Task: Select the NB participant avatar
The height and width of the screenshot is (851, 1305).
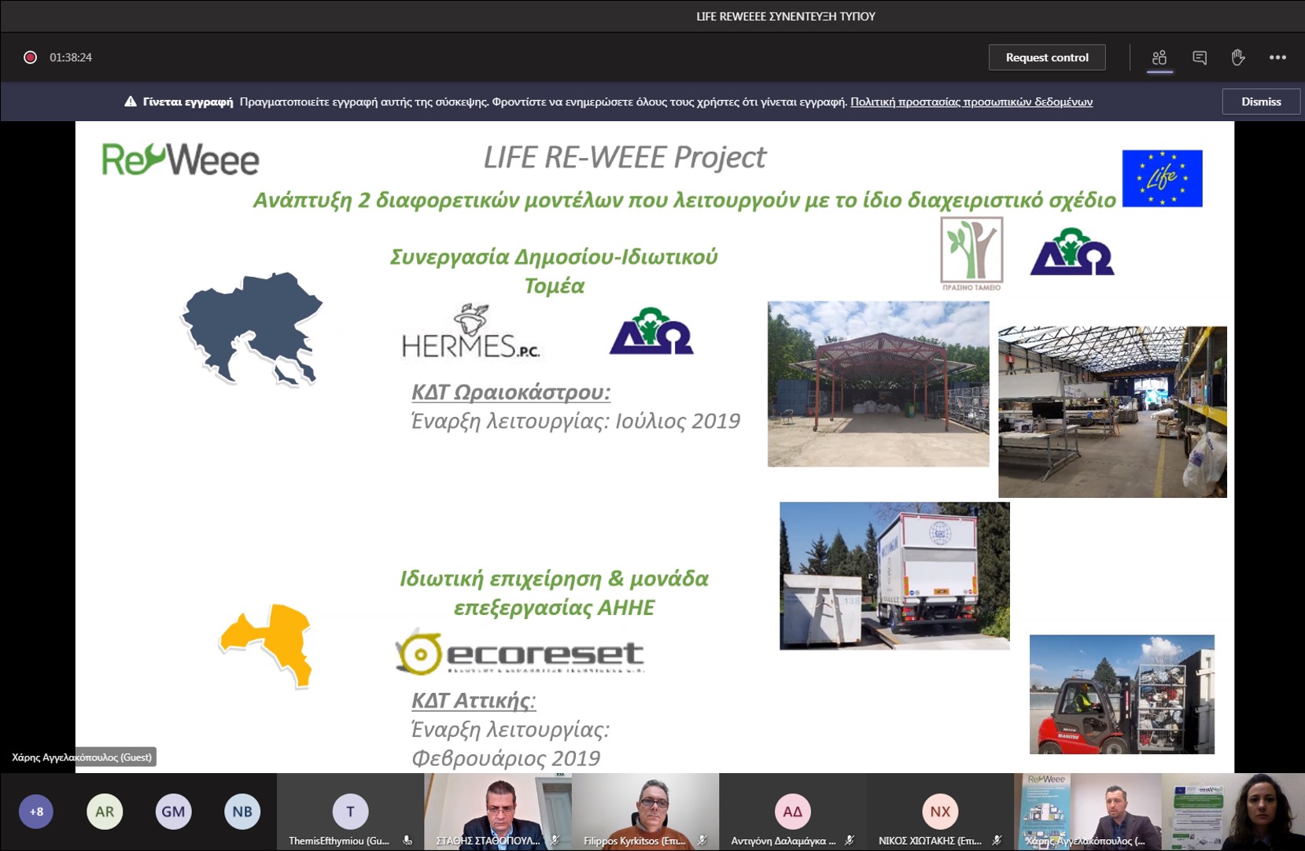Action: (242, 812)
